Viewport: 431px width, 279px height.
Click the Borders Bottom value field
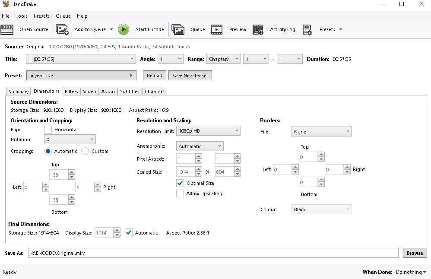coord(308,182)
